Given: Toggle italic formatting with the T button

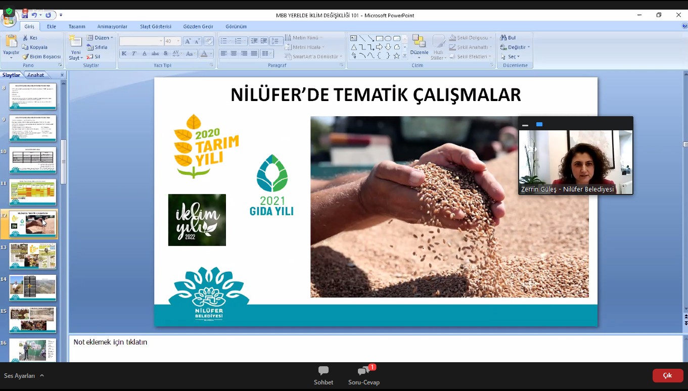Looking at the screenshot, I should point(134,54).
